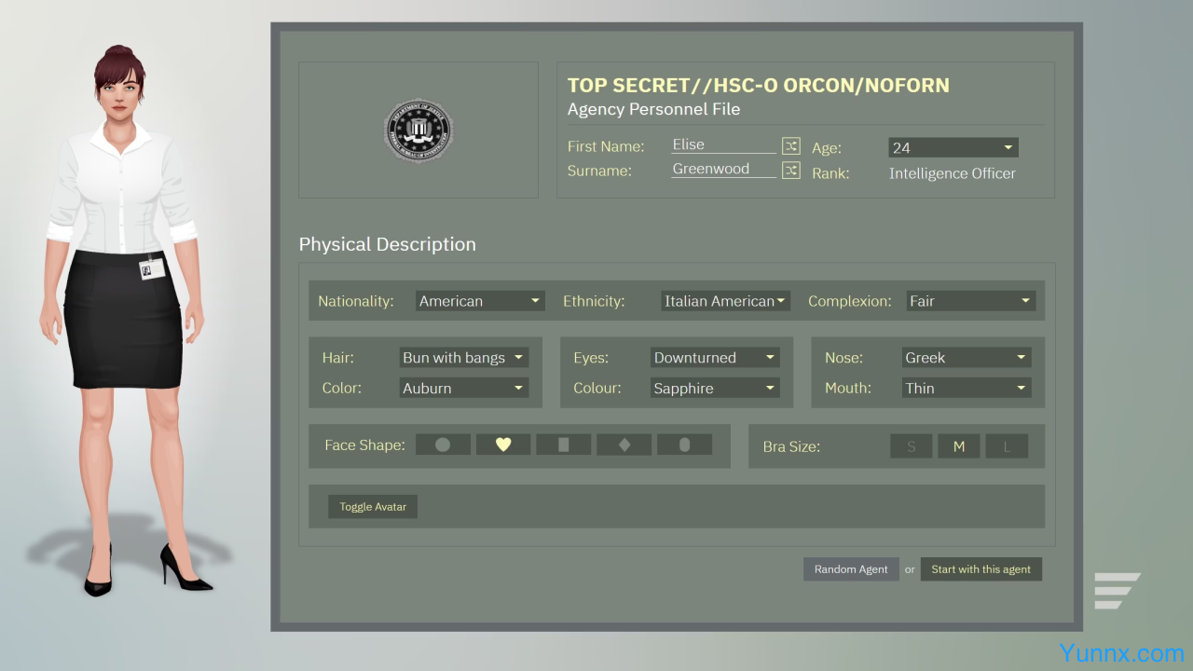1193x671 pixels.
Task: Open the Hair style dropdown showing Bun with bangs
Action: (x=463, y=358)
